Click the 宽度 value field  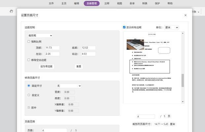pos(69,92)
